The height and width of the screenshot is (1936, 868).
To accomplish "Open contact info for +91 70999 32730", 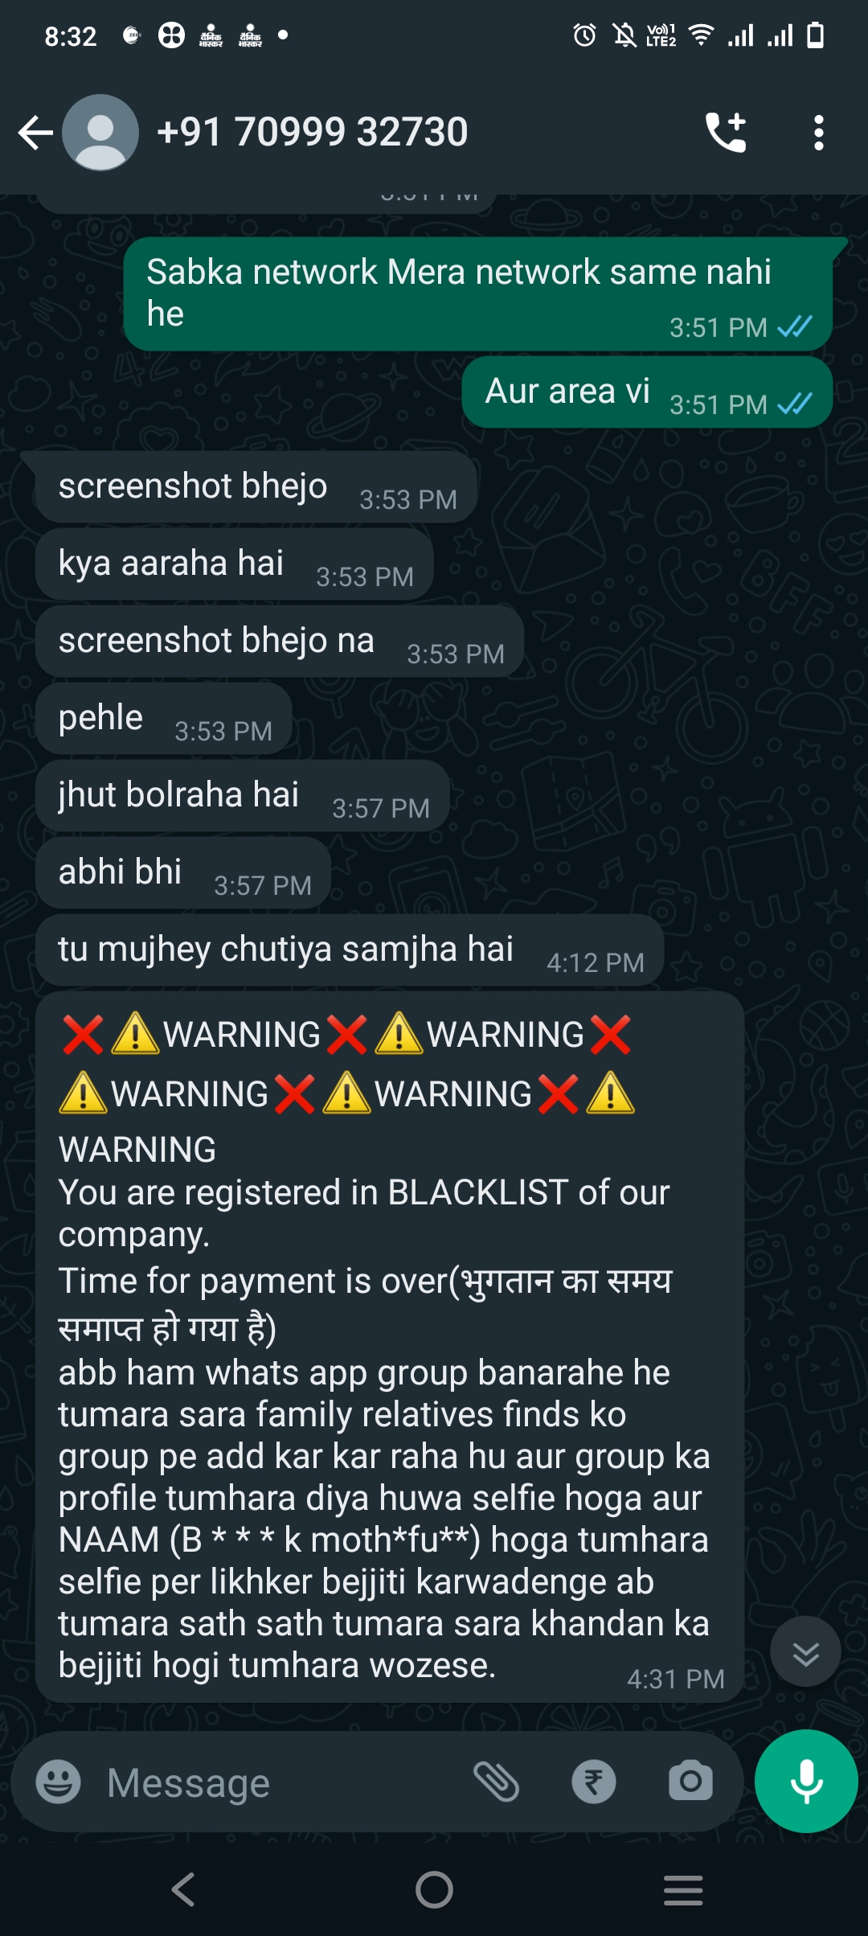I will click(312, 132).
